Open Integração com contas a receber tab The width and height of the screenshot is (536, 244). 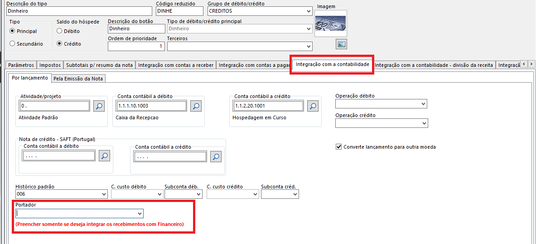coord(176,65)
